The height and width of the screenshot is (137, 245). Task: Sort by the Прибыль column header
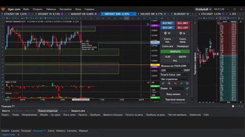(95, 115)
